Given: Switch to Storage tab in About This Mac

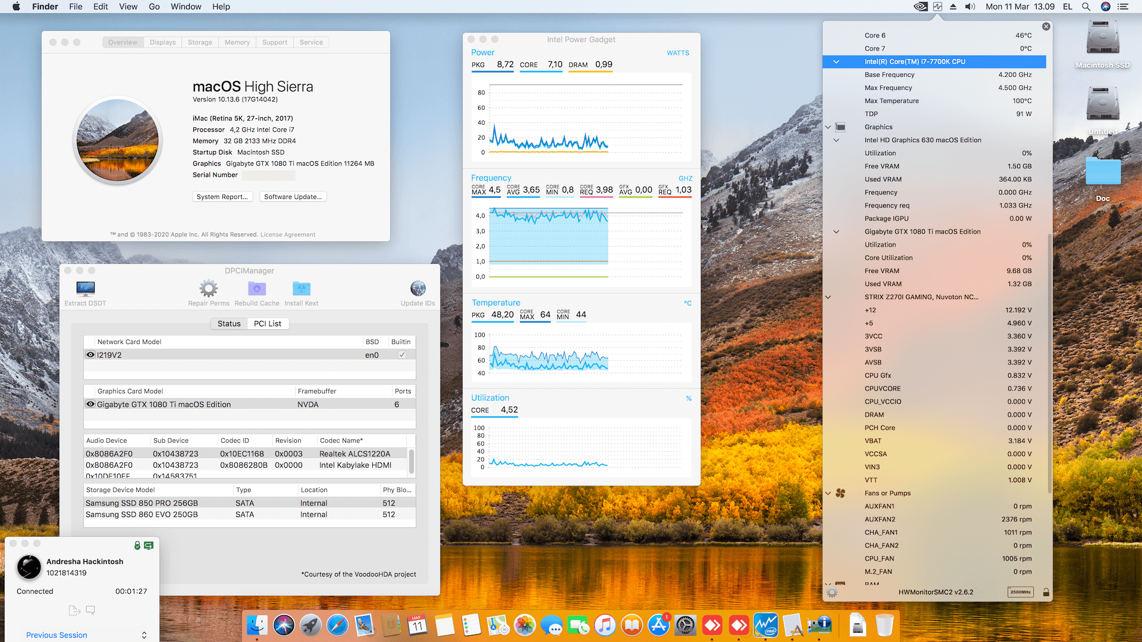Looking at the screenshot, I should [200, 42].
